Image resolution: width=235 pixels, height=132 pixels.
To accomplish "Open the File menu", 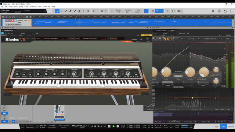I will click(2, 7).
